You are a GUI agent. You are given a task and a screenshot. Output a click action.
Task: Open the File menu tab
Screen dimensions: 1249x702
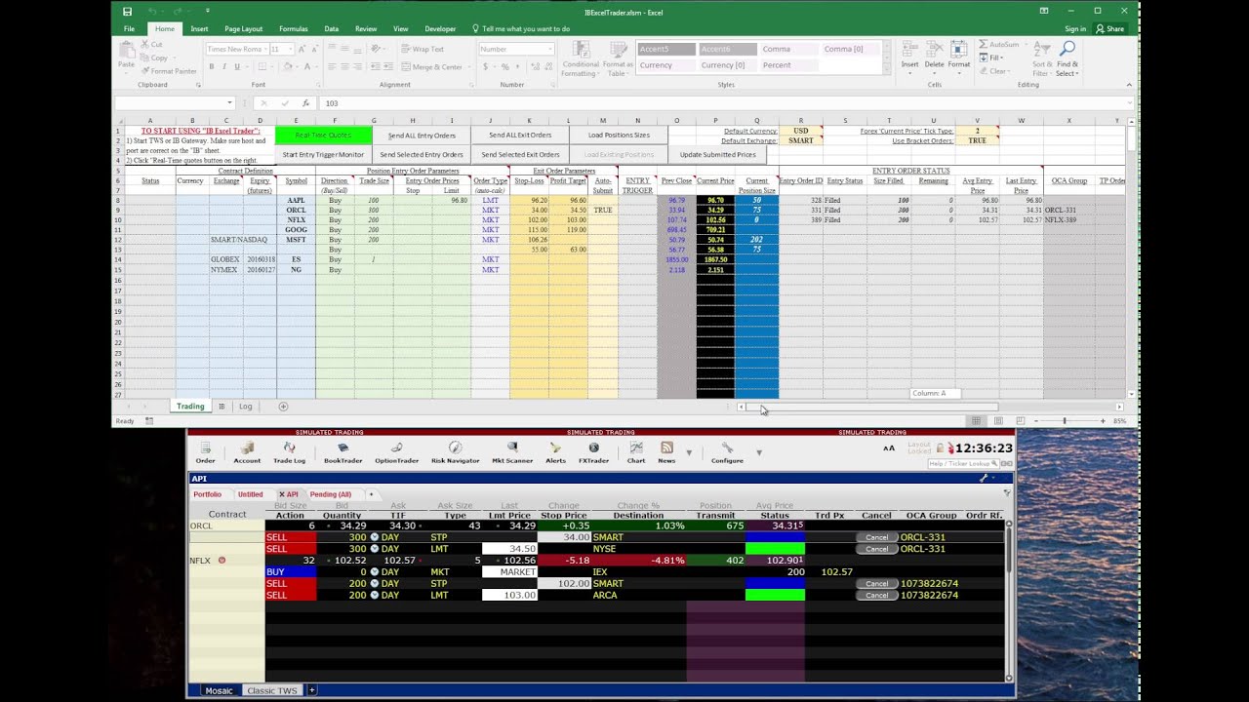pyautogui.click(x=129, y=29)
